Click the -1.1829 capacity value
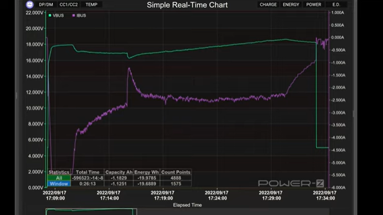The height and width of the screenshot is (215, 383). (x=119, y=178)
